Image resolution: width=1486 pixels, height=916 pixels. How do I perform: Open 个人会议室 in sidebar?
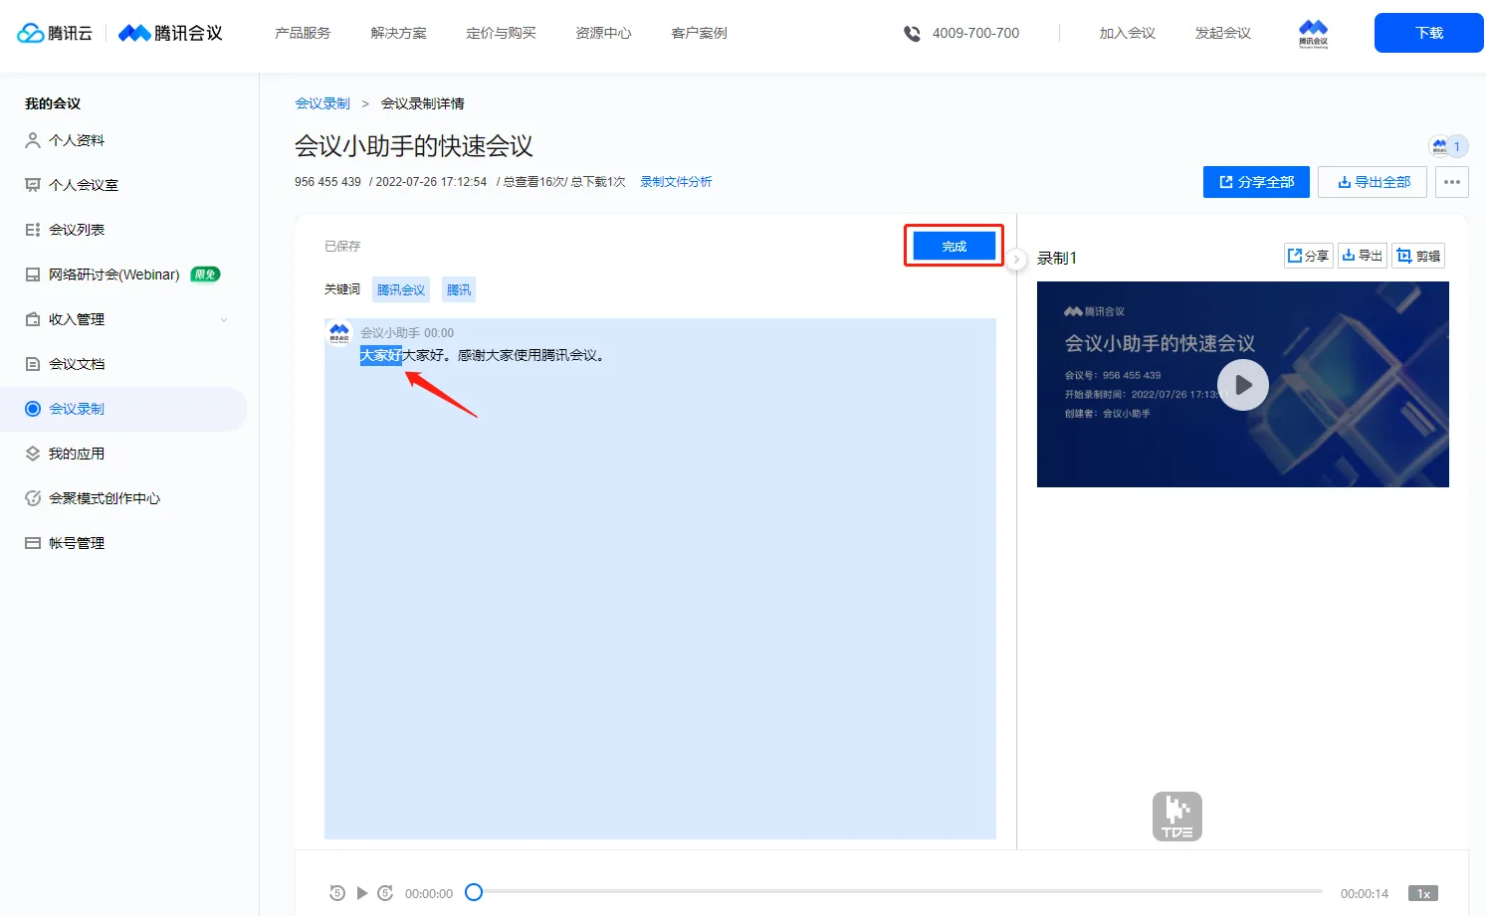(x=84, y=185)
